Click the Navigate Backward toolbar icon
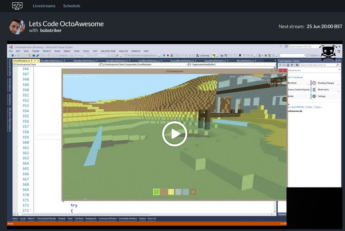The height and width of the screenshot is (231, 345). click(x=13, y=55)
